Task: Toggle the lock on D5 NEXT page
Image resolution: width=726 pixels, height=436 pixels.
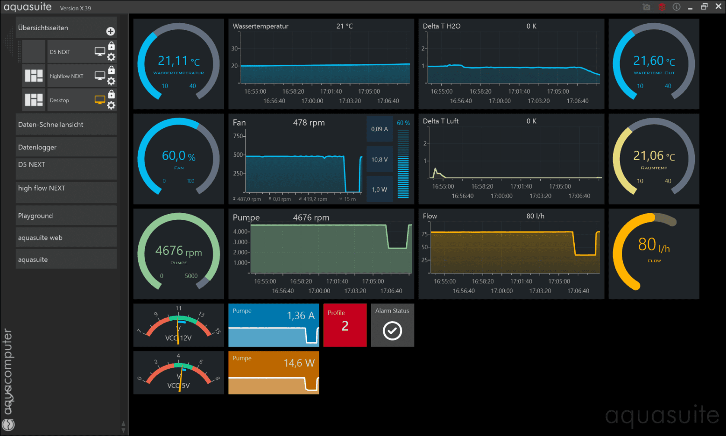Action: tap(111, 46)
